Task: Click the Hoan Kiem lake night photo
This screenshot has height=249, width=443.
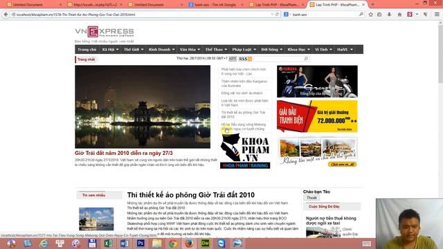Action: pos(143,107)
